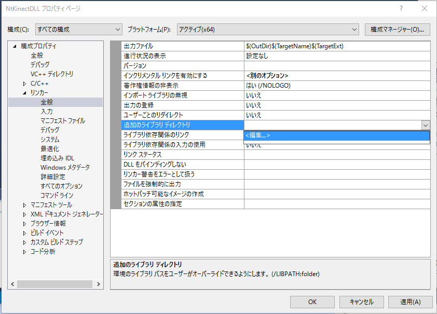Click the 出力ファイル value field

337,46
